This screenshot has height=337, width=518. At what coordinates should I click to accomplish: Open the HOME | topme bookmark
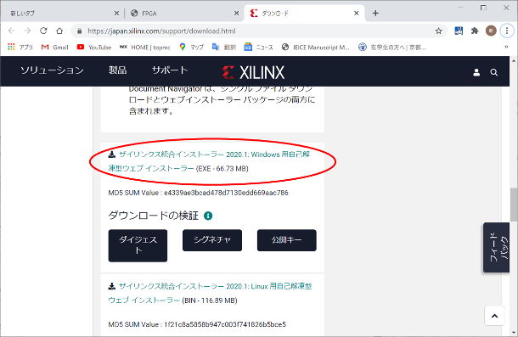click(x=144, y=48)
